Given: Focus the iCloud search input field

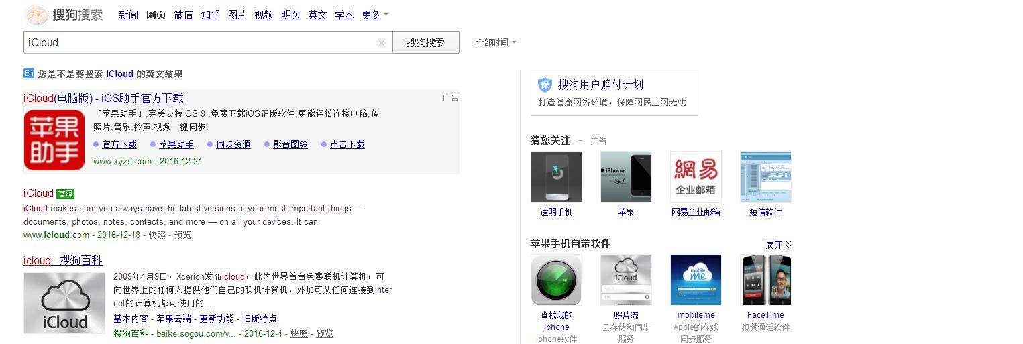Looking at the screenshot, I should point(201,43).
